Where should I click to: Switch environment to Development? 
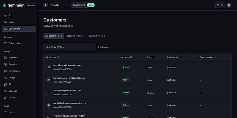[79, 5]
